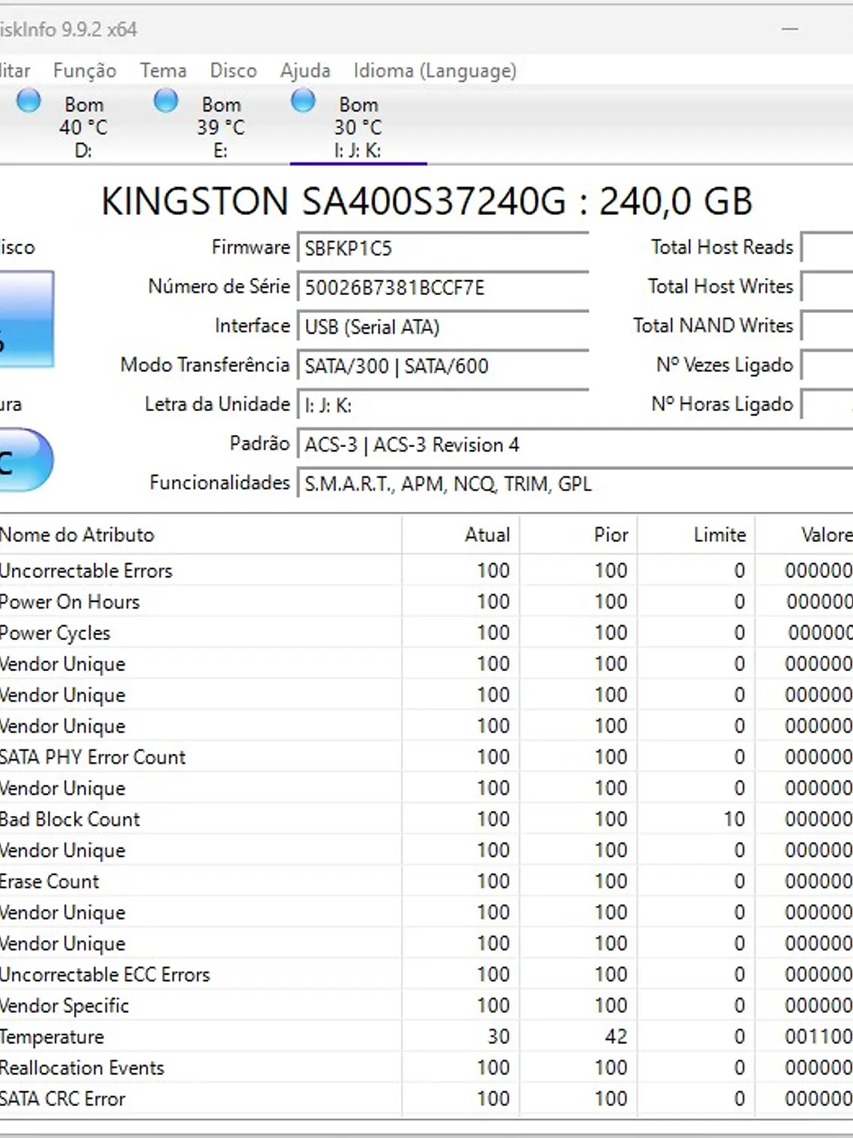Select the Bad Block Count row
The height and width of the screenshot is (1138, 853).
[426, 819]
